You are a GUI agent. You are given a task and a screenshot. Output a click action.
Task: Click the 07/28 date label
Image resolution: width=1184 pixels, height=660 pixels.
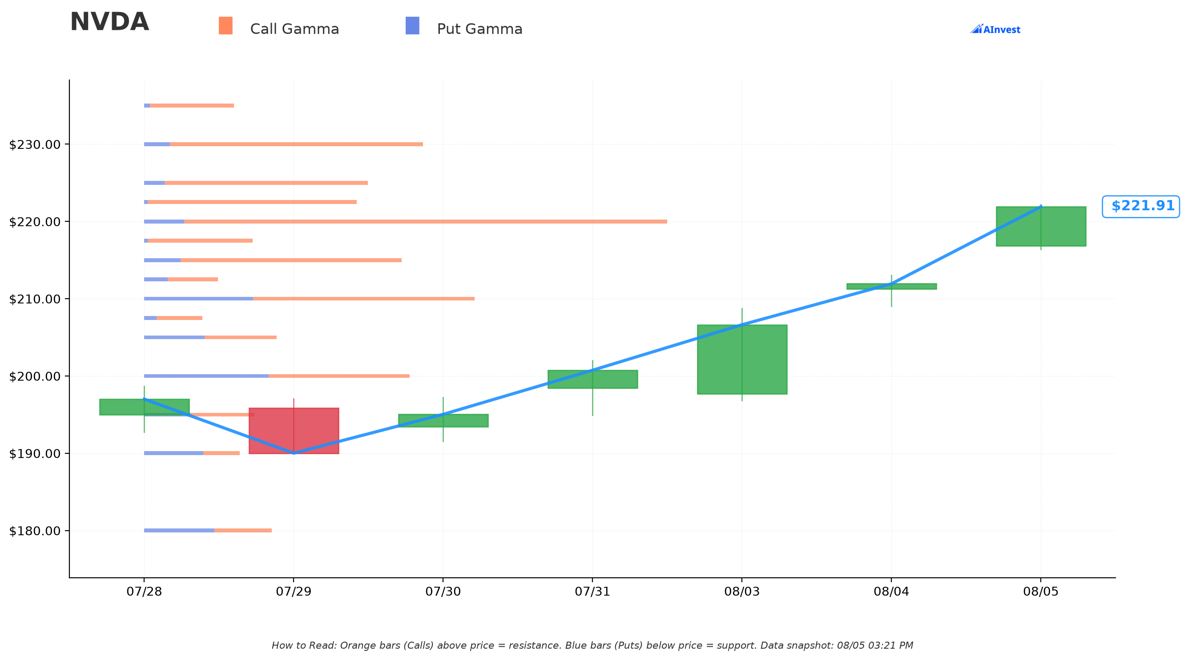144,592
